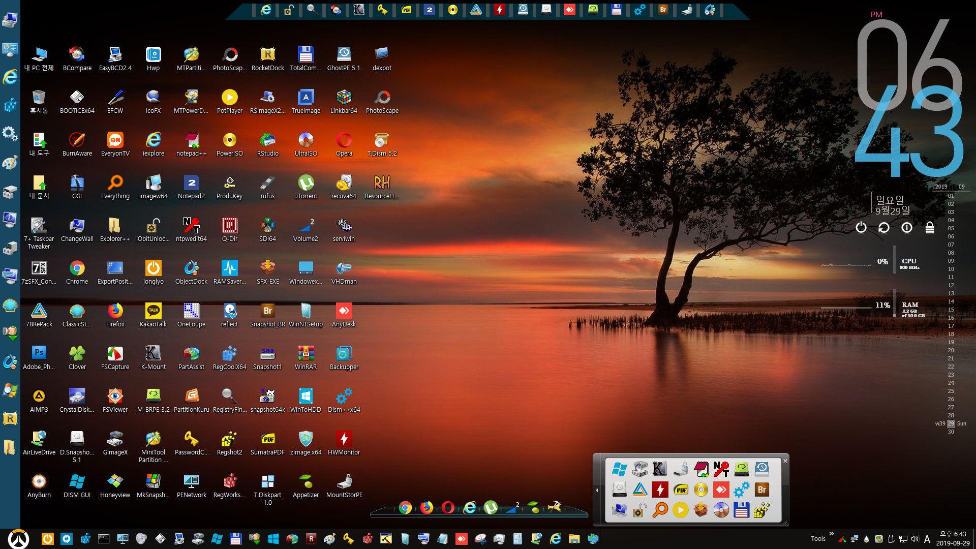This screenshot has width=976, height=549.
Task: Launch Firefox from the bottom RocketDock
Action: coord(426,507)
